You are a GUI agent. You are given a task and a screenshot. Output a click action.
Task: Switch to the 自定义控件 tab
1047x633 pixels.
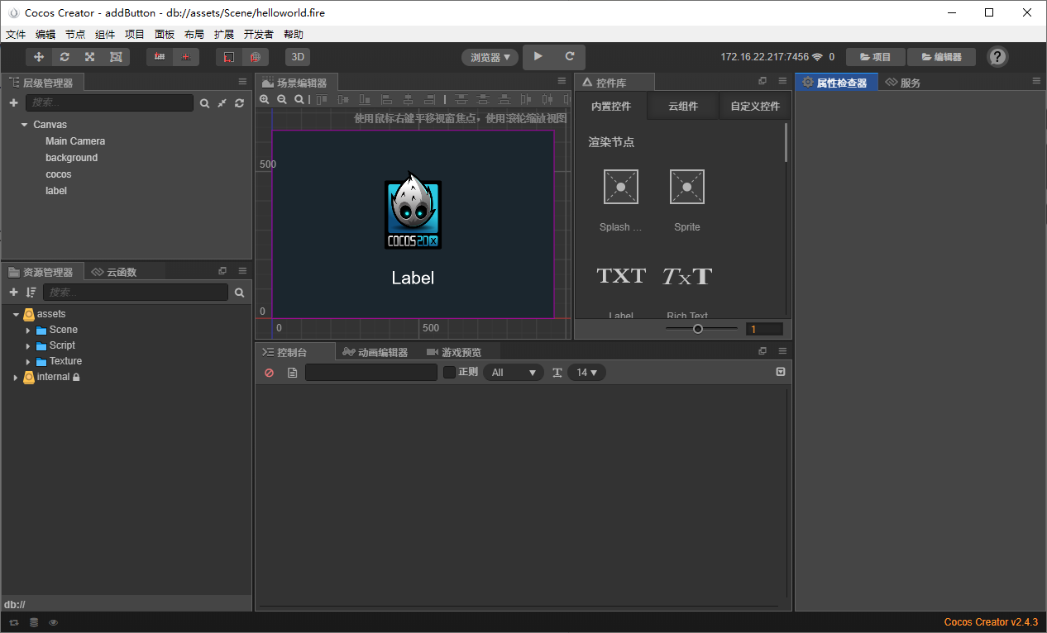click(755, 107)
